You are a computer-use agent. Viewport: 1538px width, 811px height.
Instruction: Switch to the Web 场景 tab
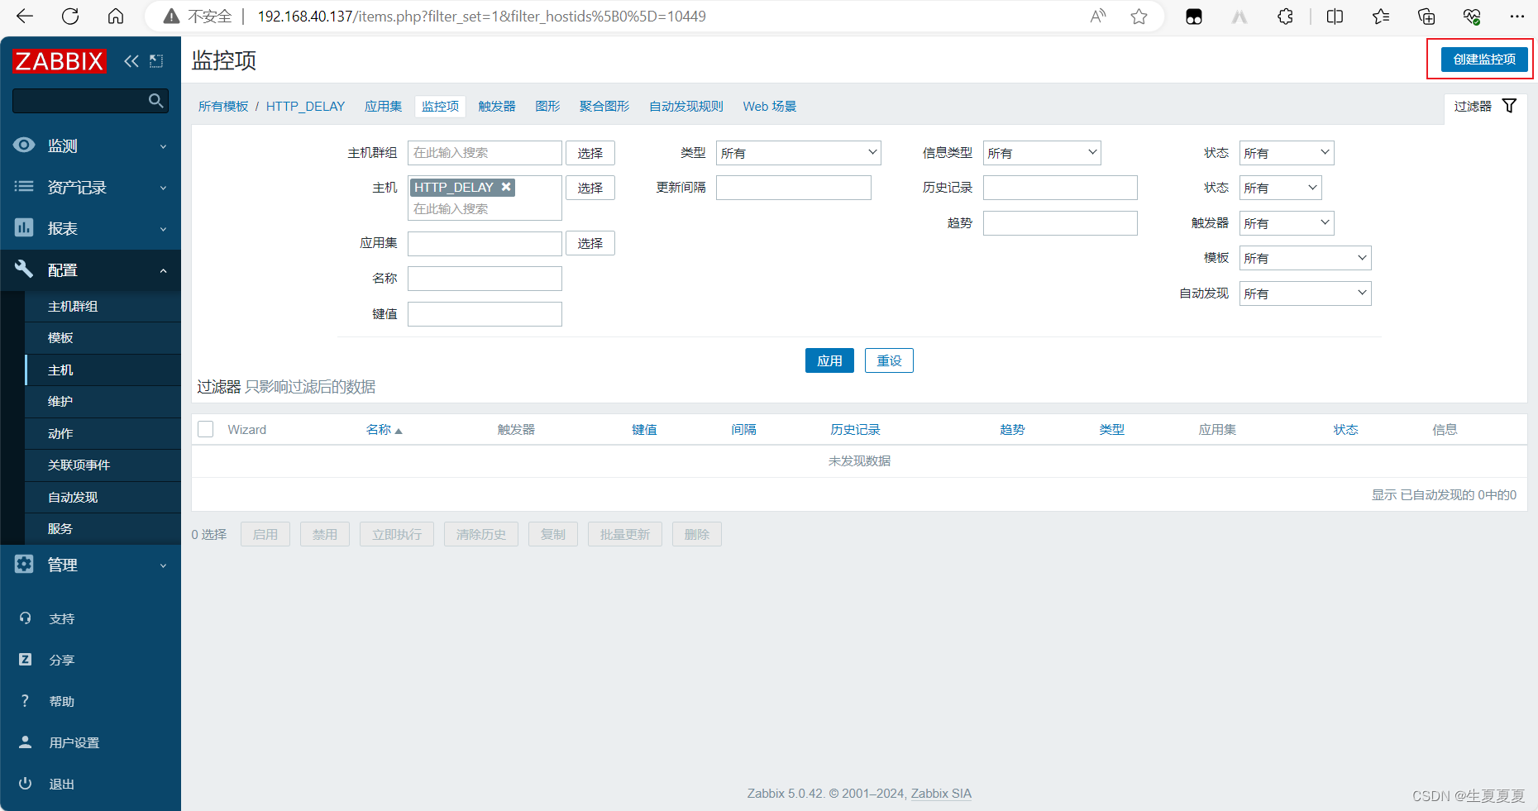[x=769, y=107]
